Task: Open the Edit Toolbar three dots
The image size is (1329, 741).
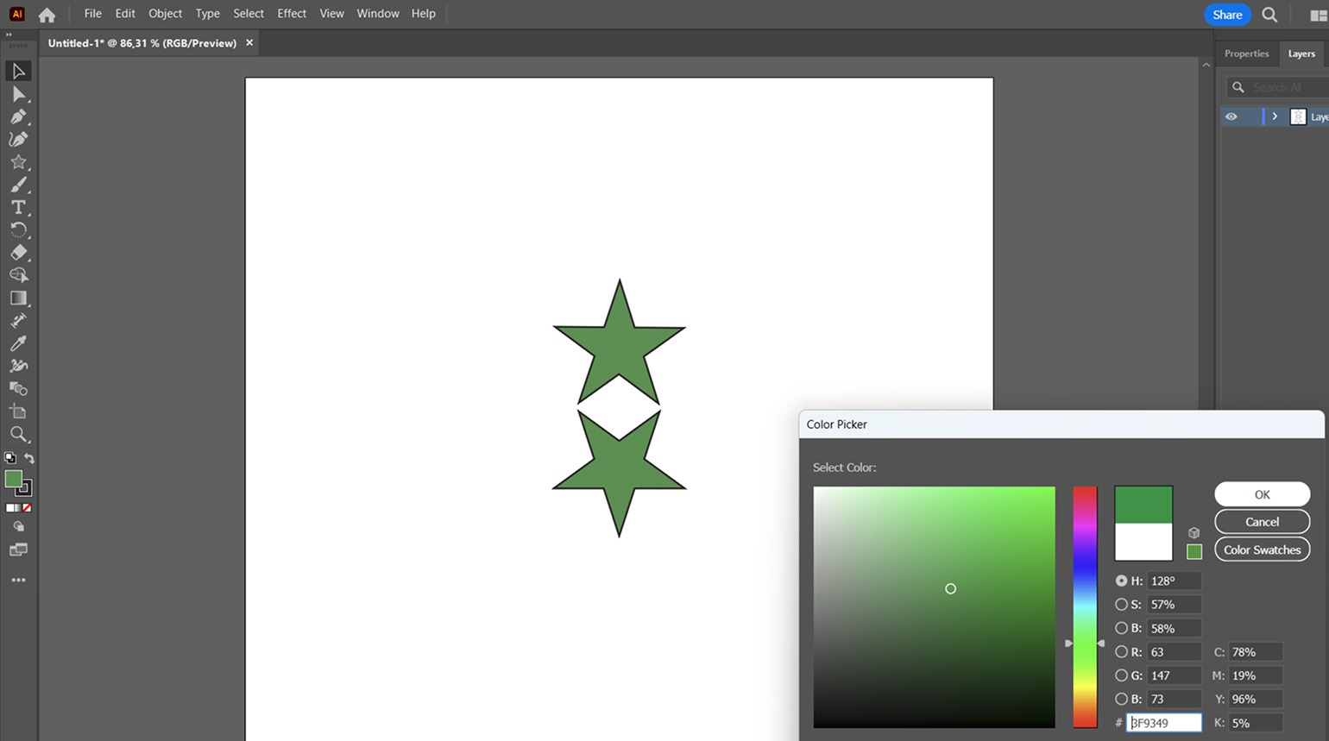Action: pyautogui.click(x=18, y=581)
